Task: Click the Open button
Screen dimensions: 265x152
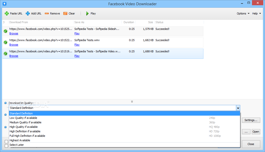Action: click(x=256, y=132)
